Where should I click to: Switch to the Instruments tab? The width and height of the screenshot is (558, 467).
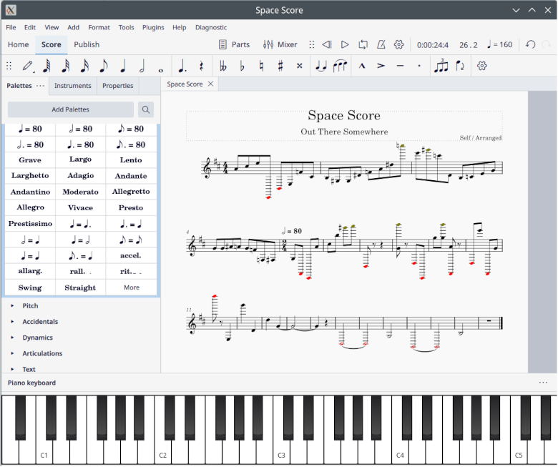click(73, 86)
